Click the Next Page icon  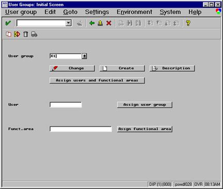click(x=167, y=23)
